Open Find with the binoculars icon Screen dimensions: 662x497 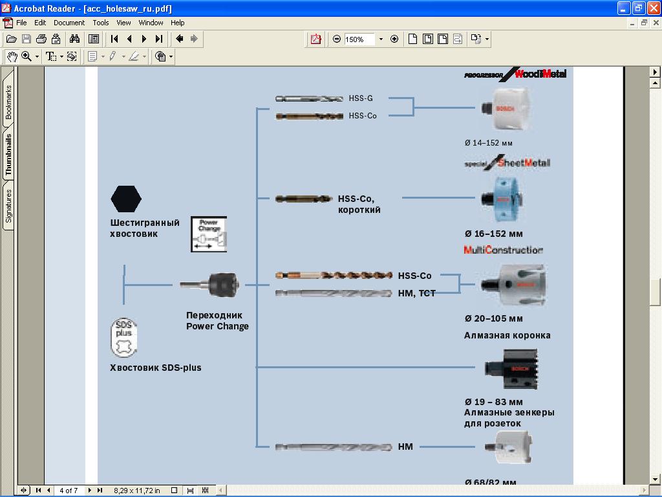75,39
